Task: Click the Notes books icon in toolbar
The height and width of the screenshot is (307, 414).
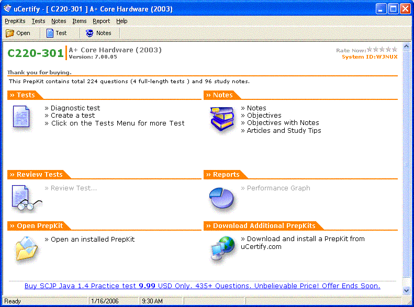Action: [89, 33]
